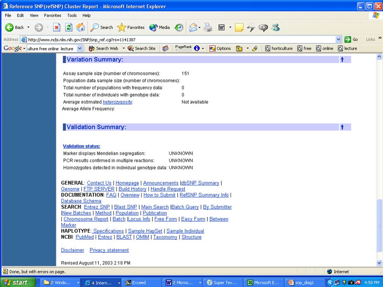Viewport: 383px width, 287px height.
Task: Click the highlighter pen icon
Action: [255, 48]
